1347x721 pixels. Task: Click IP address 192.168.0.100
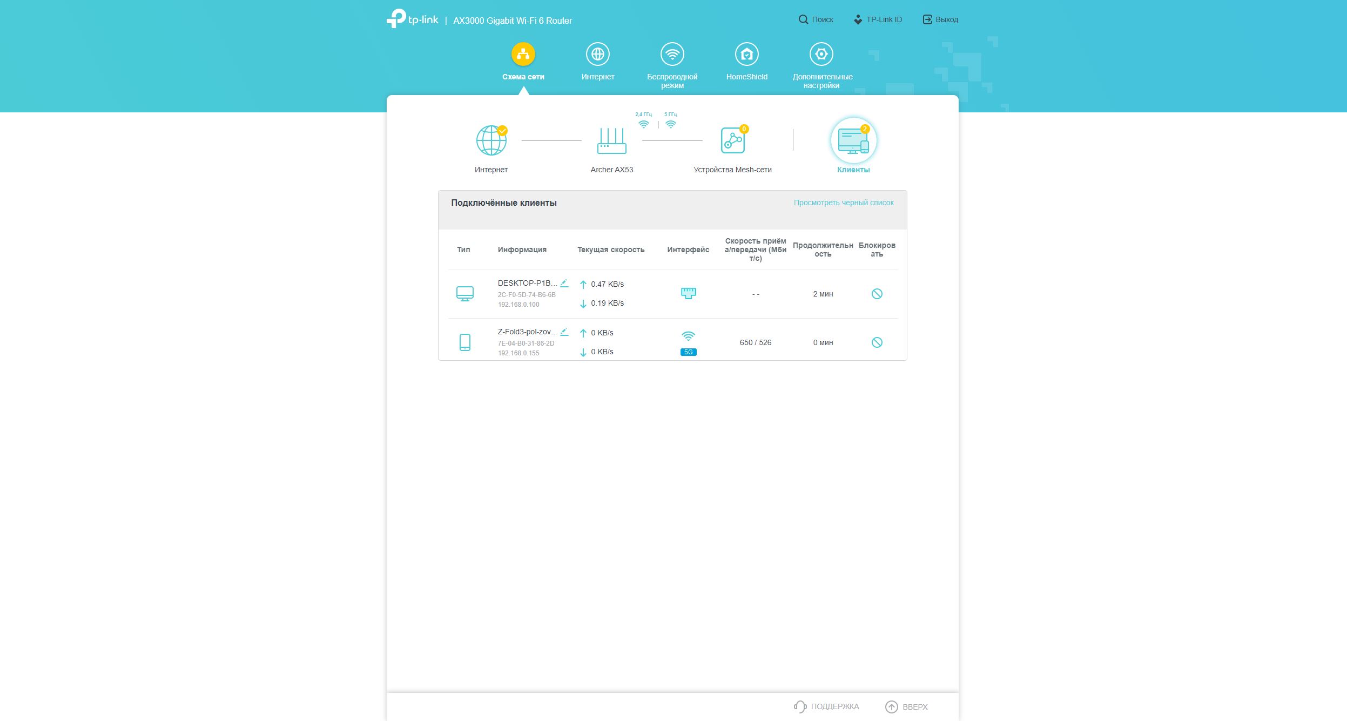click(x=518, y=305)
